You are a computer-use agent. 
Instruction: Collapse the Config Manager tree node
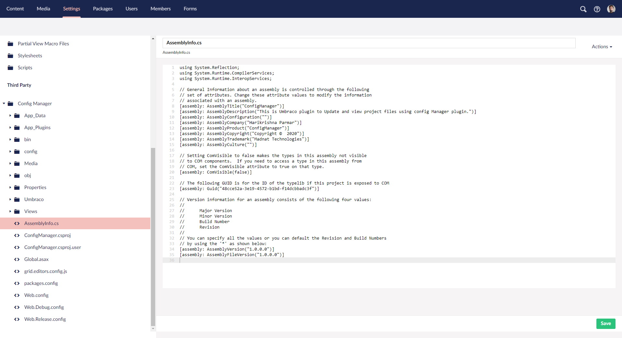click(x=4, y=104)
